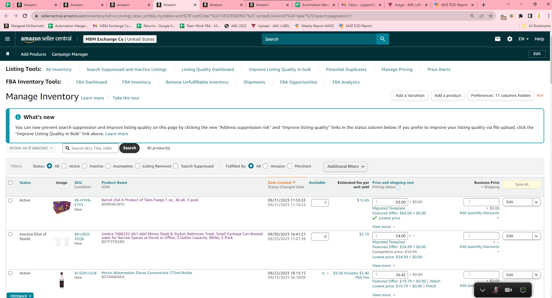The width and height of the screenshot is (552, 298).
Task: Click the price field showing 83.00
Action: coord(390,202)
